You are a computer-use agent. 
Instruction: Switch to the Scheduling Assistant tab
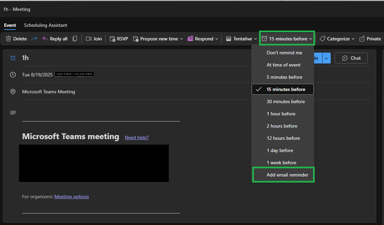(45, 25)
